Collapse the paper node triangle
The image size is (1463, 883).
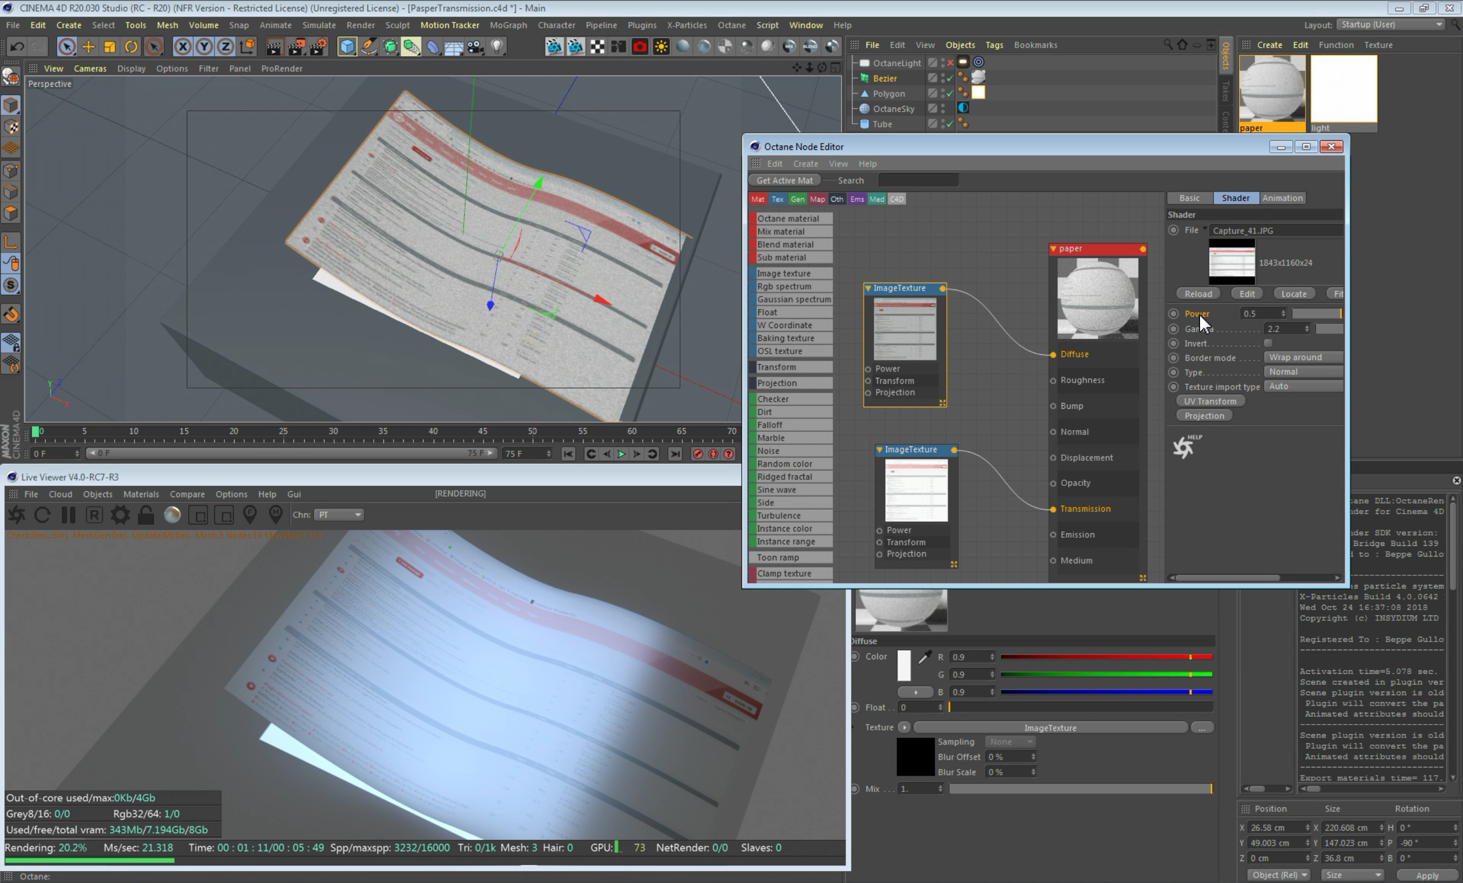click(x=1053, y=249)
